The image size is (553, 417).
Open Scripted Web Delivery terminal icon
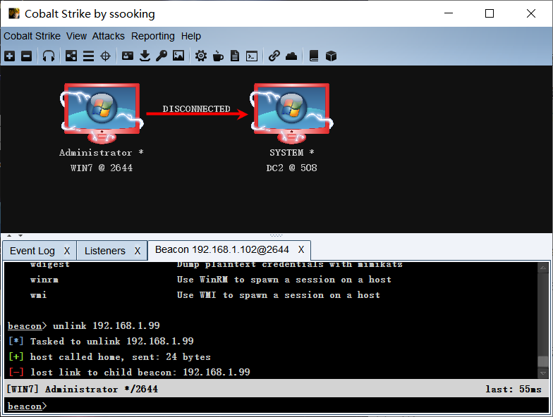(252, 56)
